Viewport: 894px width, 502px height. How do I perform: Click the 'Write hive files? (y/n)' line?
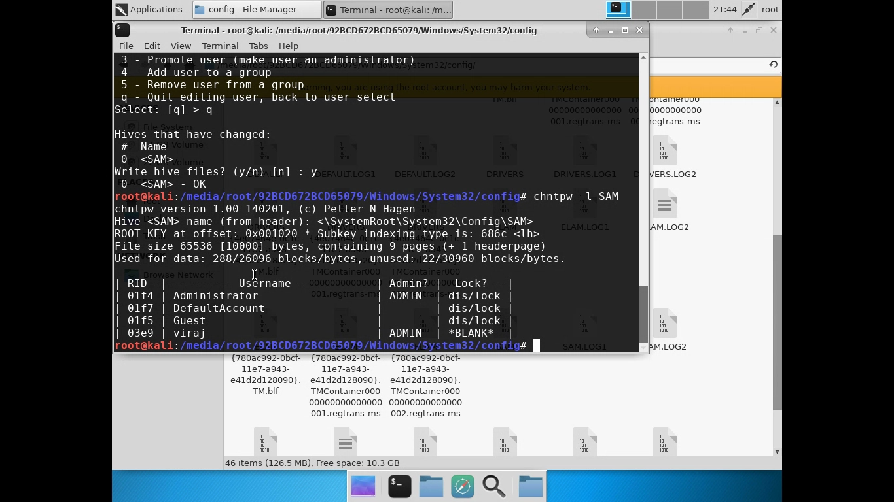point(216,171)
